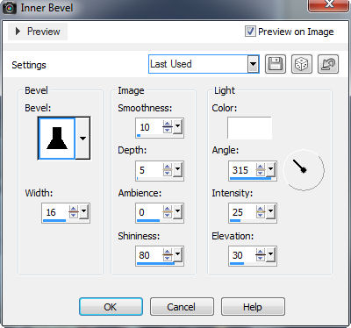Open the Last Used settings dropdown
Screen dimensions: 351x328
[x=253, y=64]
